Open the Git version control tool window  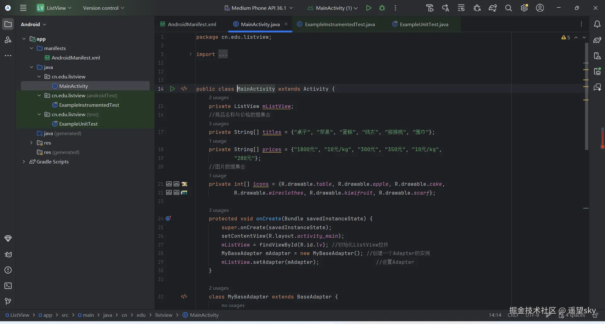coord(8,301)
